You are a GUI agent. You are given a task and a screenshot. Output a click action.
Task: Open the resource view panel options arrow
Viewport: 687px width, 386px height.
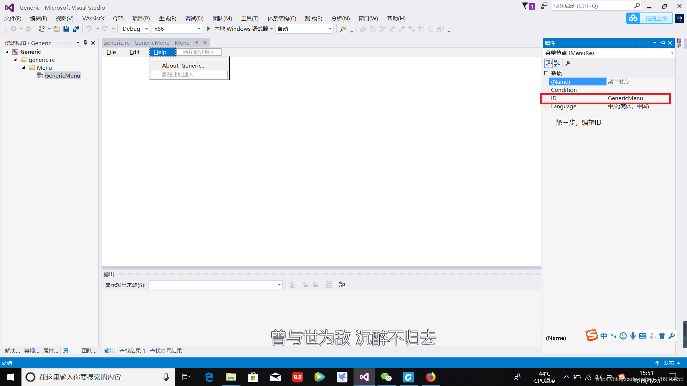[x=78, y=43]
